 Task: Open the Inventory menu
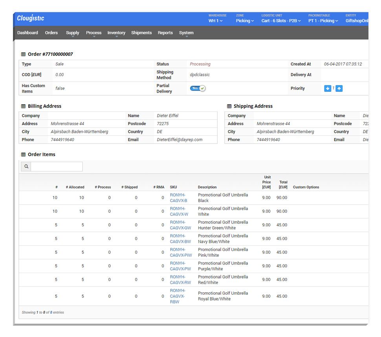[116, 33]
